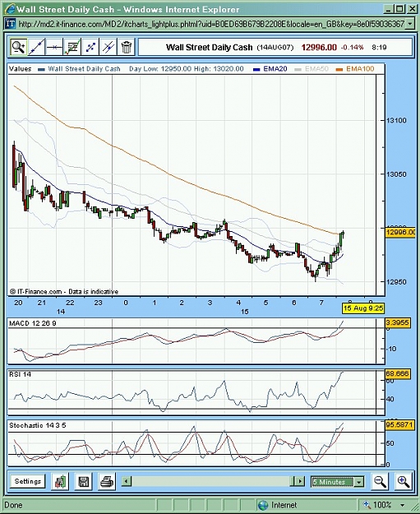Click the printer icon to print chart
Viewport: 420px width, 514px height.
tap(107, 482)
